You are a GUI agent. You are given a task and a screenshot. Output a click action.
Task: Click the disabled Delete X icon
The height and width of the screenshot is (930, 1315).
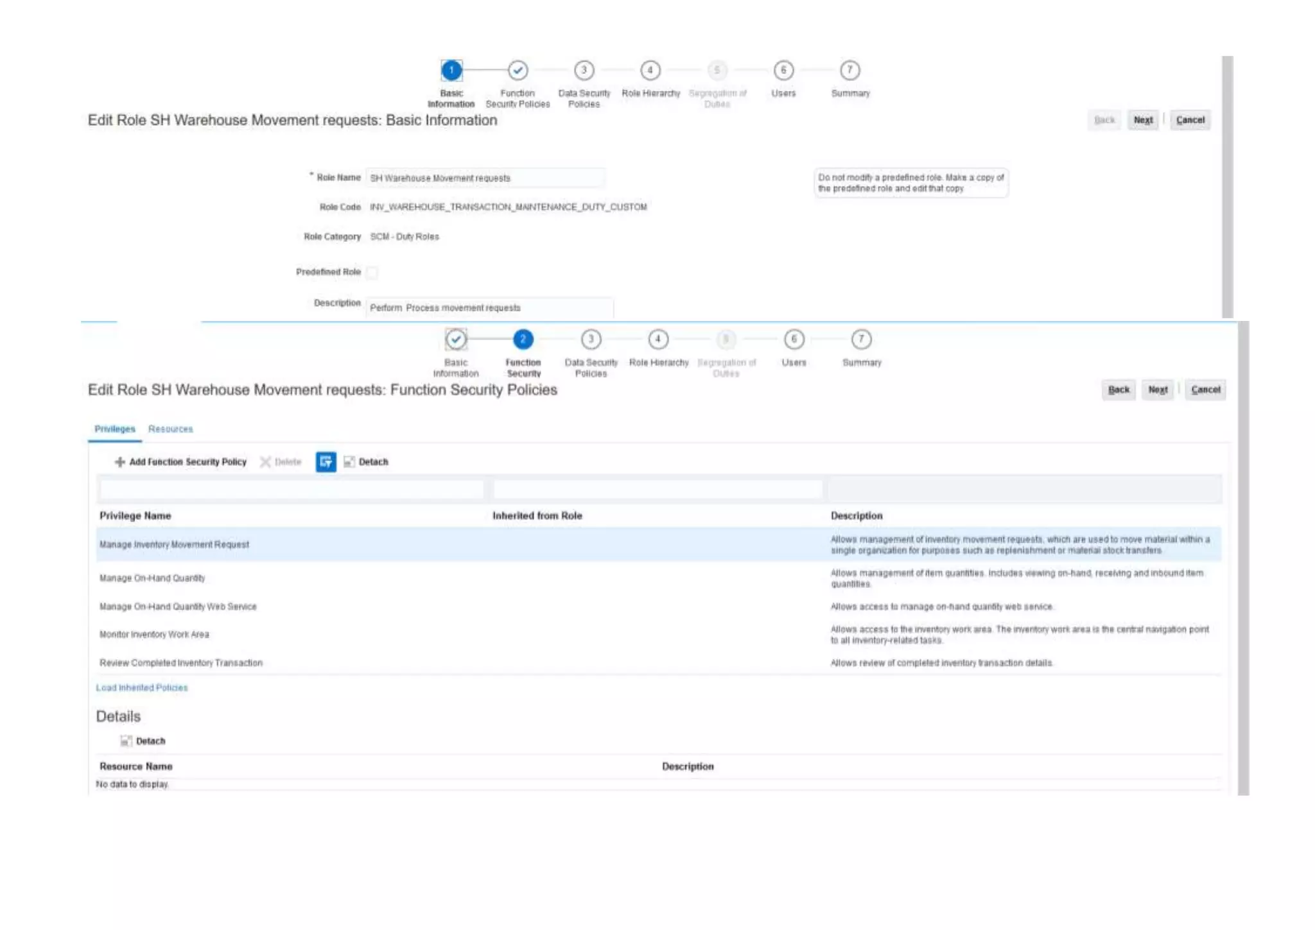pos(265,461)
